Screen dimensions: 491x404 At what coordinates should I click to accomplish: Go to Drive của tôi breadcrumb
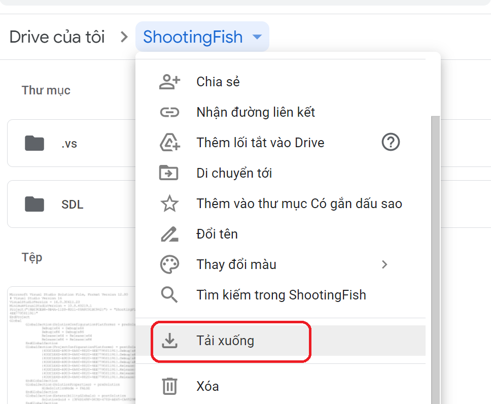tap(57, 37)
